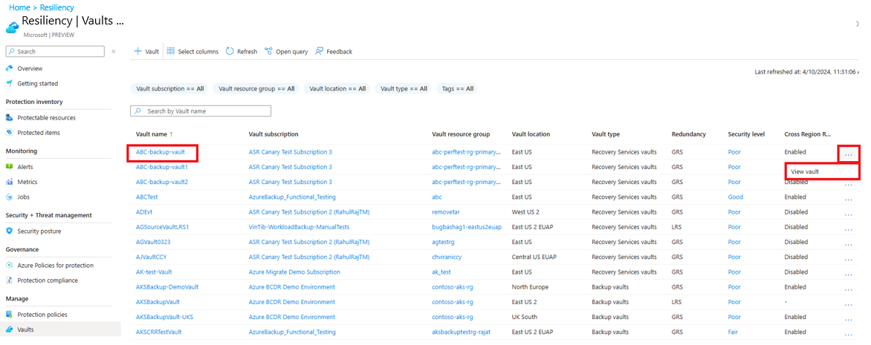Click the Search by Vault name field
Screen dimensions: 871x345
tap(201, 111)
